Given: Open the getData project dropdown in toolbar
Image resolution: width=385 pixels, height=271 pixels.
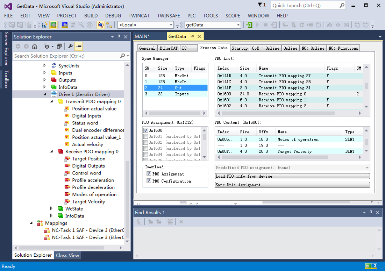Looking at the screenshot, I should coord(238,25).
